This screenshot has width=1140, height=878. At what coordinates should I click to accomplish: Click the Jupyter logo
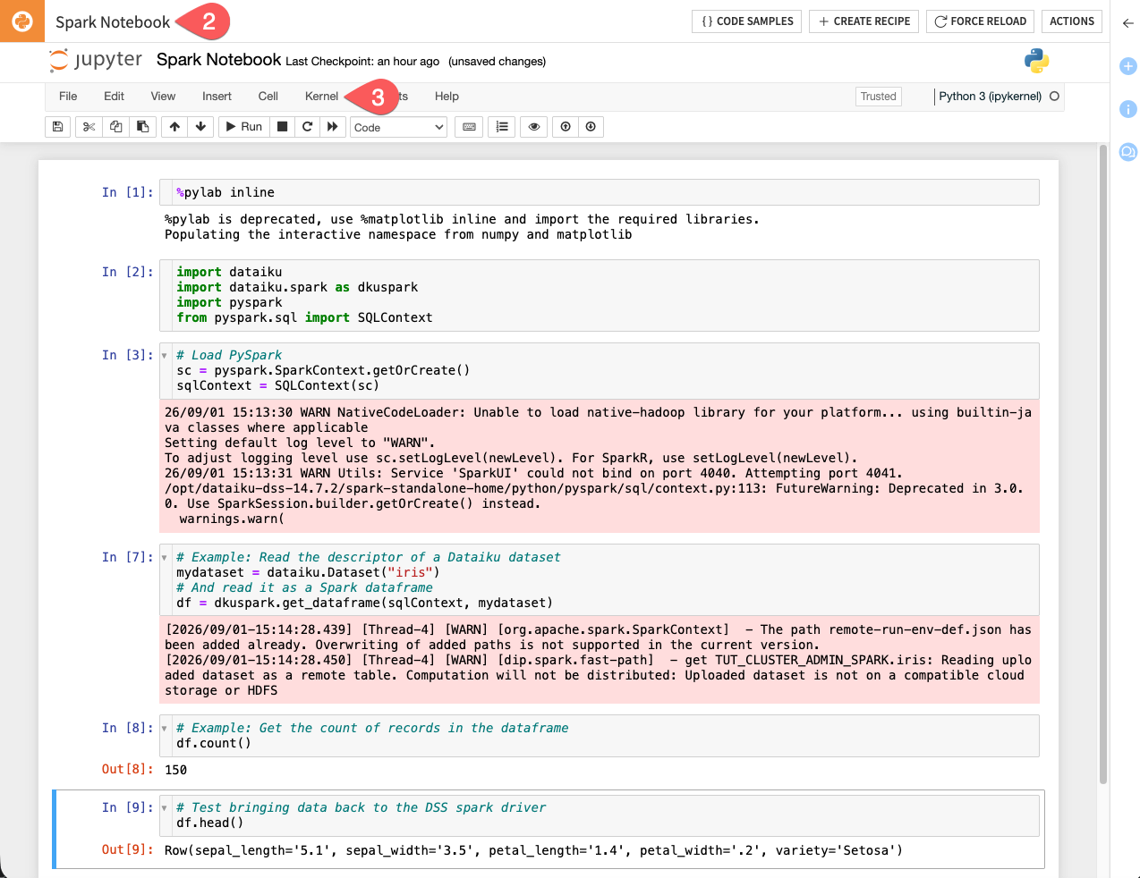click(96, 60)
